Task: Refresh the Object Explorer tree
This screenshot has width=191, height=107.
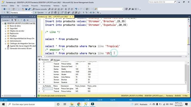Action: pos(24,20)
